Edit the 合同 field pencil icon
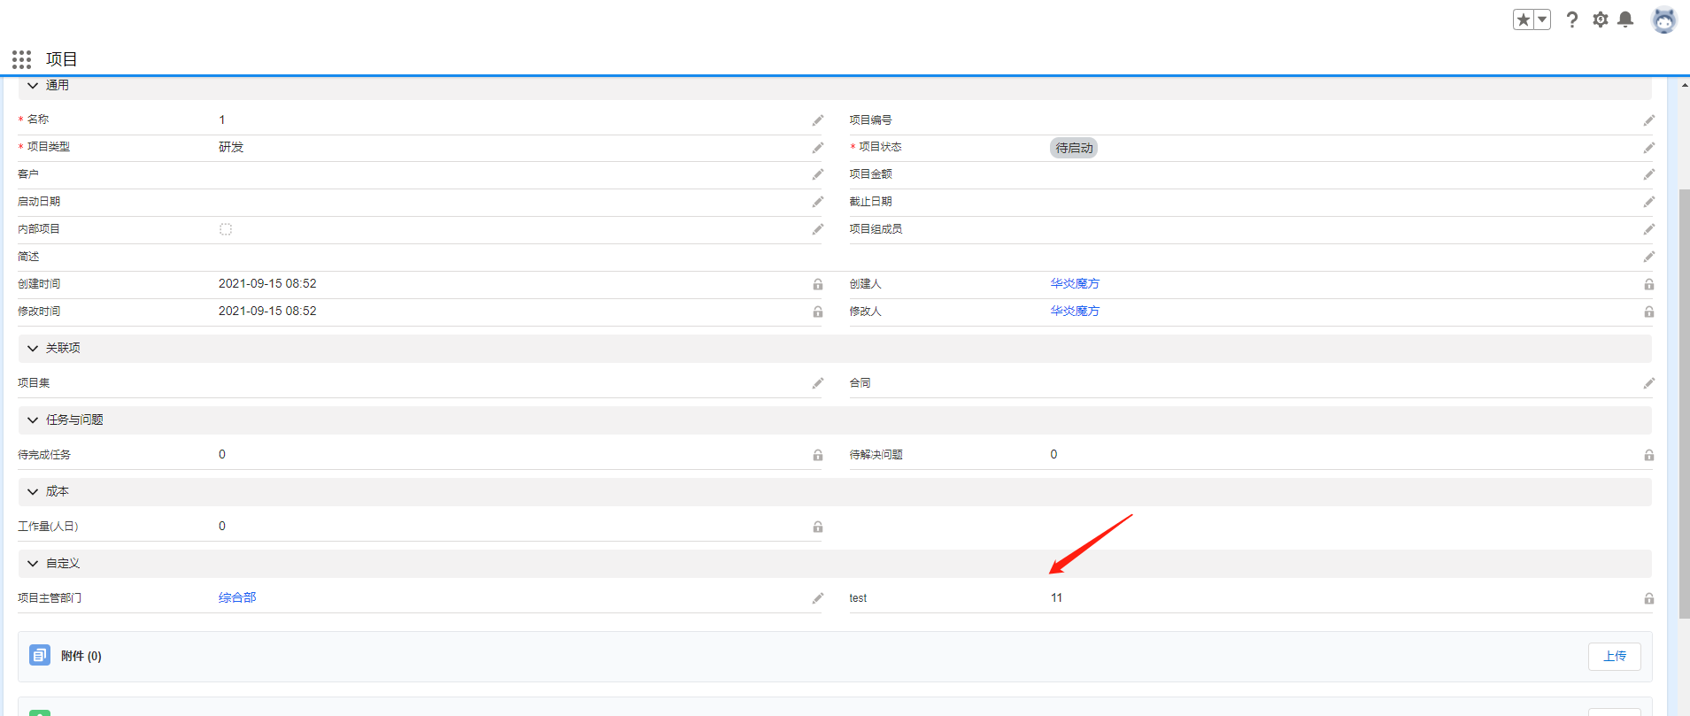Viewport: 1690px width, 716px height. [x=1649, y=383]
